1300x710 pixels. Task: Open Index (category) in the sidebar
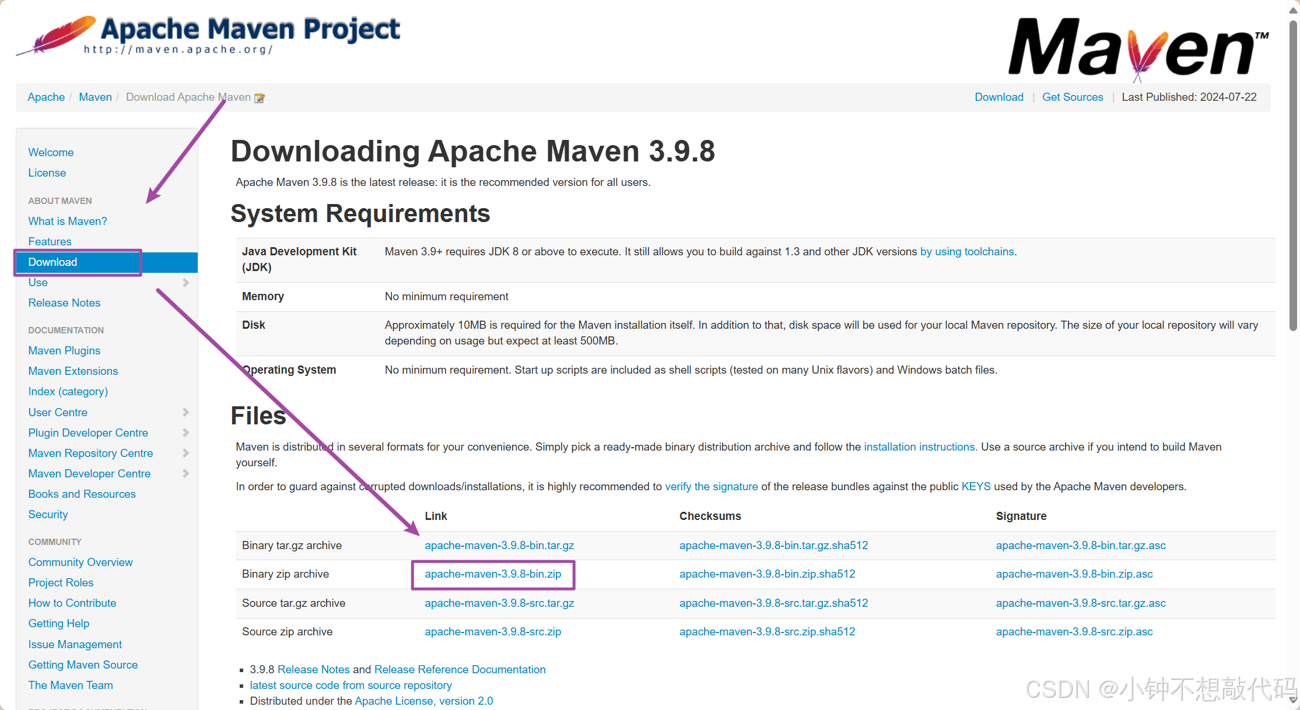(68, 391)
